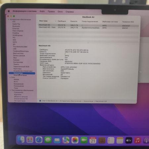The width and height of the screenshot is (149, 149).
Task: Open the Информация о системе app menu
Action: click(25, 11)
